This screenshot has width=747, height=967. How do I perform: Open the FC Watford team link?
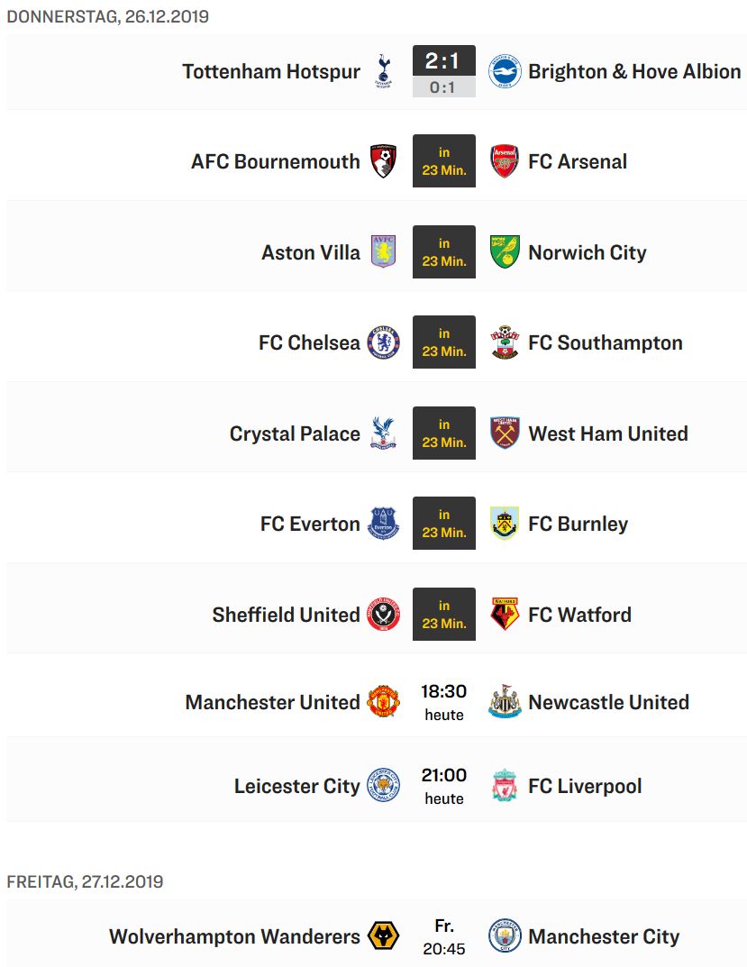coord(579,615)
